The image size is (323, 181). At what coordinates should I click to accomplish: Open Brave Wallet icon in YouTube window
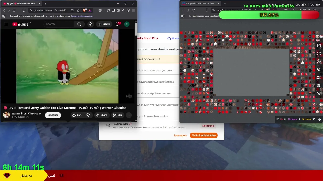[x=118, y=10]
